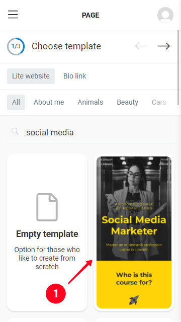The image size is (181, 322).
Task: Click the search magnifier icon
Action: (x=15, y=131)
